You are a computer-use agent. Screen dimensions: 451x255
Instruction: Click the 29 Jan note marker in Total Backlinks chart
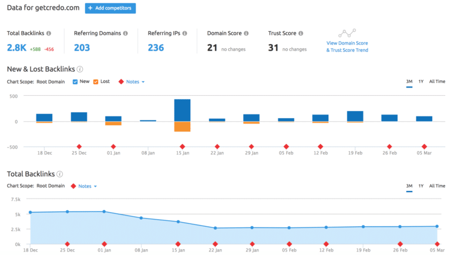point(253,244)
